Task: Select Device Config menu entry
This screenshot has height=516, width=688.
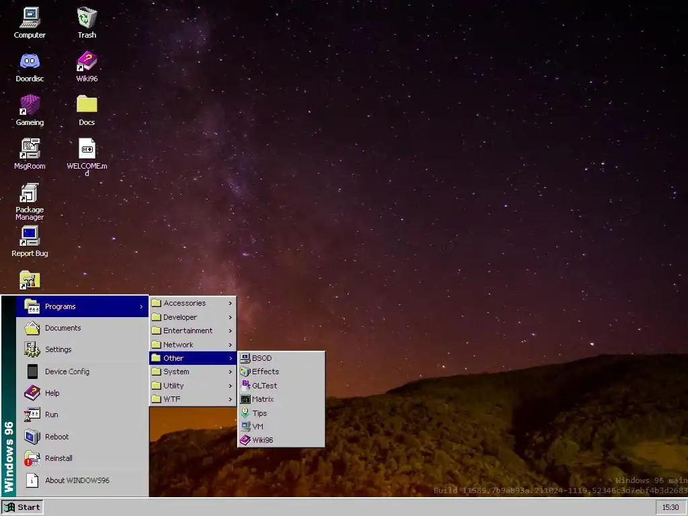Action: [82, 371]
